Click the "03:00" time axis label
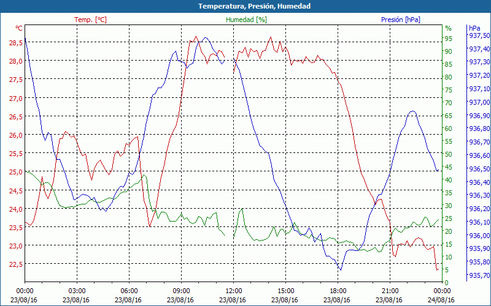The height and width of the screenshot is (306, 491). pyautogui.click(x=77, y=291)
